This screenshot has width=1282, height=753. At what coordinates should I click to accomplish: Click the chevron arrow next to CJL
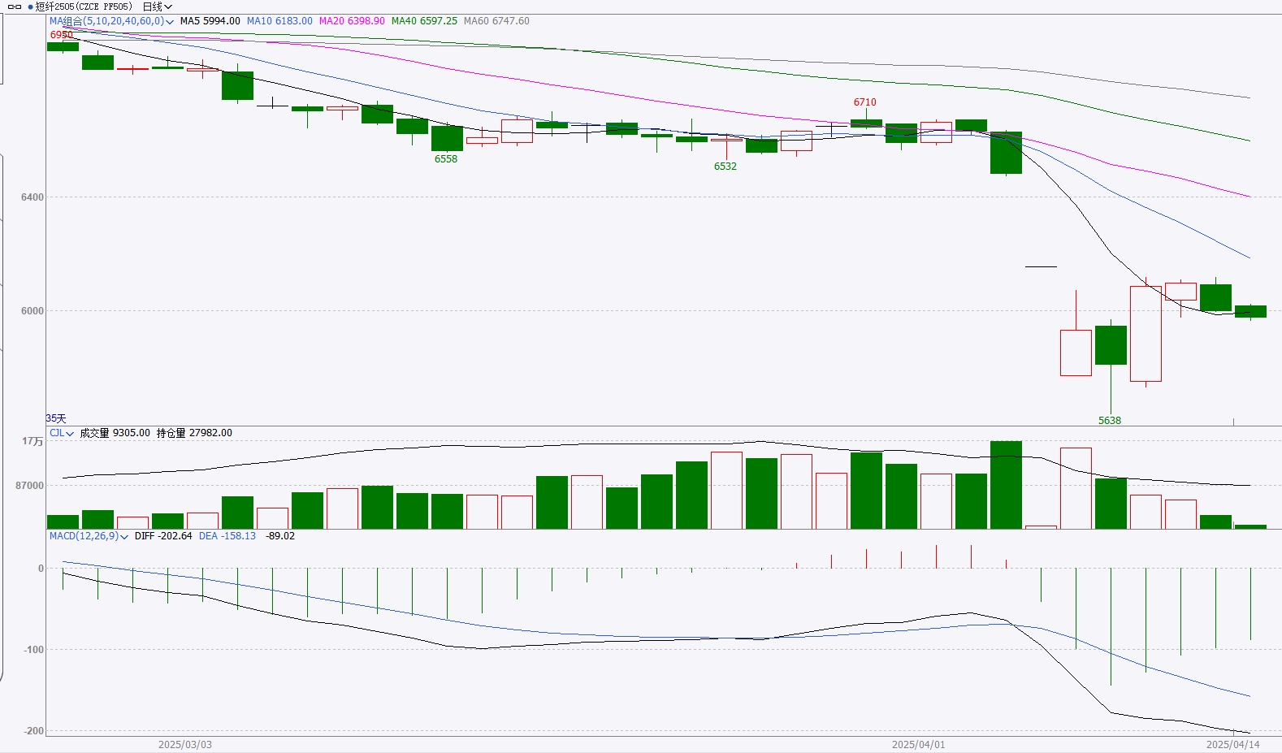pyautogui.click(x=70, y=434)
